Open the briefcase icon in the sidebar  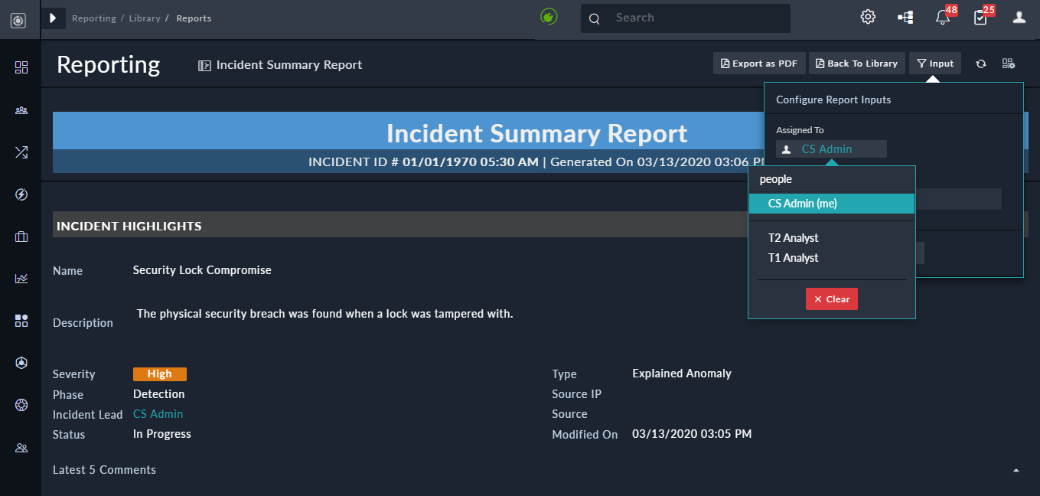coord(21,236)
